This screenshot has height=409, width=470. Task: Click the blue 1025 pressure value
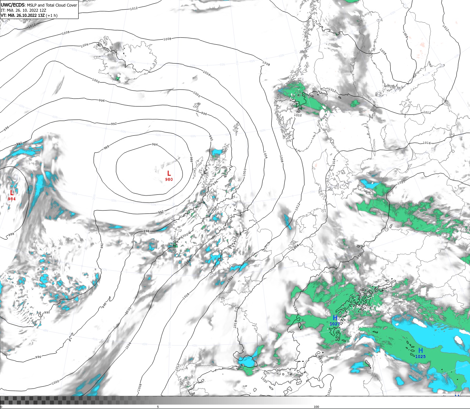click(x=420, y=357)
